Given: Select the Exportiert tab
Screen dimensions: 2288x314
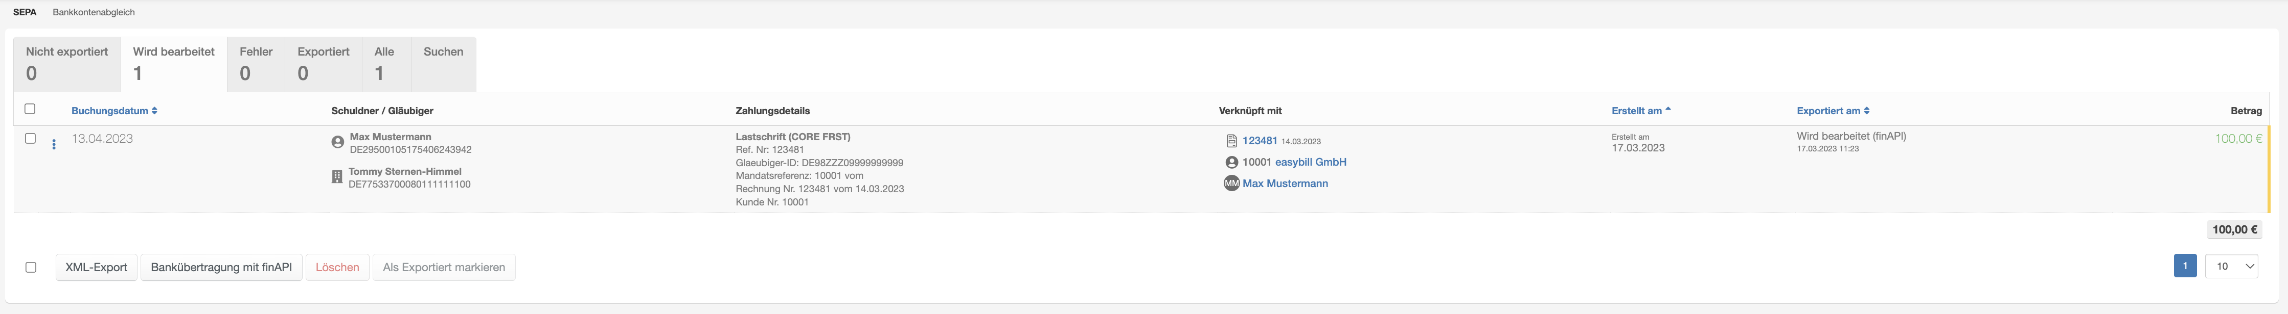Looking at the screenshot, I should tap(323, 64).
